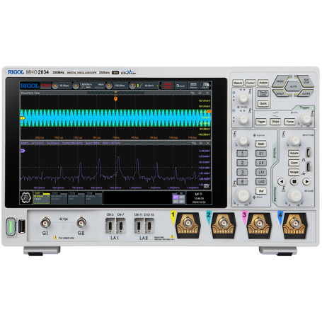The image size is (322, 322).
Task: Close the Math1 FFT window
Action: click(208, 143)
